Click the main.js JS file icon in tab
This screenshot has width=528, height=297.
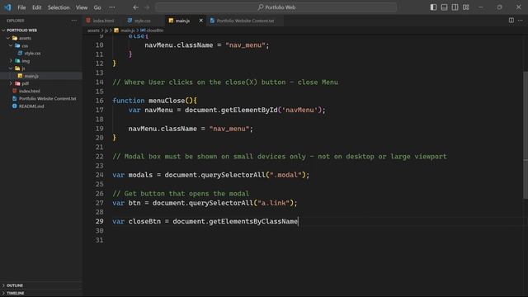(x=171, y=21)
